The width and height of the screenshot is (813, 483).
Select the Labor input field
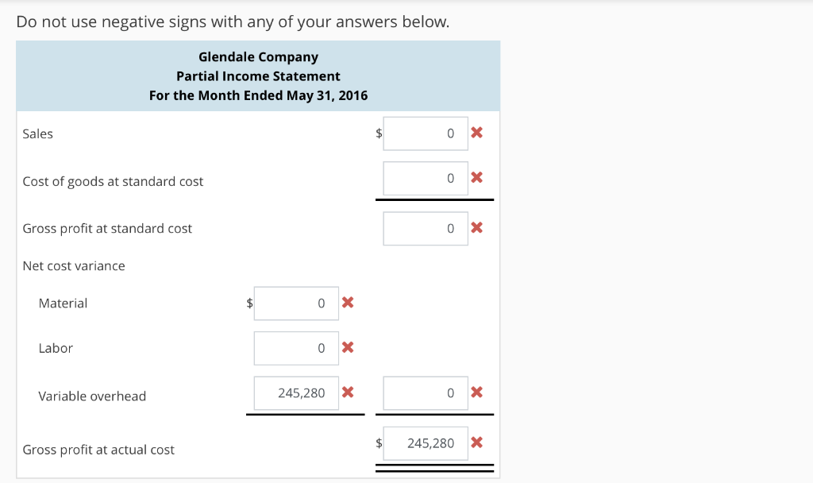click(x=295, y=348)
